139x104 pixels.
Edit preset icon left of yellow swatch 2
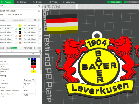16,25
